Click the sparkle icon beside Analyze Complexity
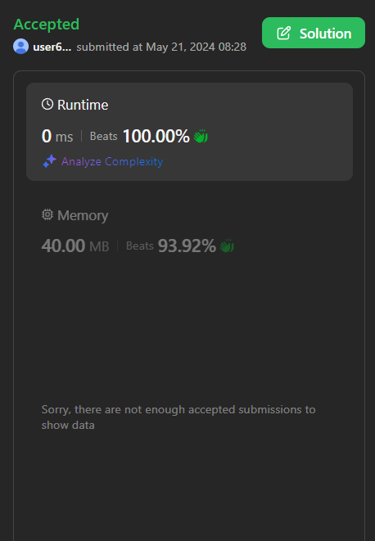The width and height of the screenshot is (375, 541). point(49,161)
